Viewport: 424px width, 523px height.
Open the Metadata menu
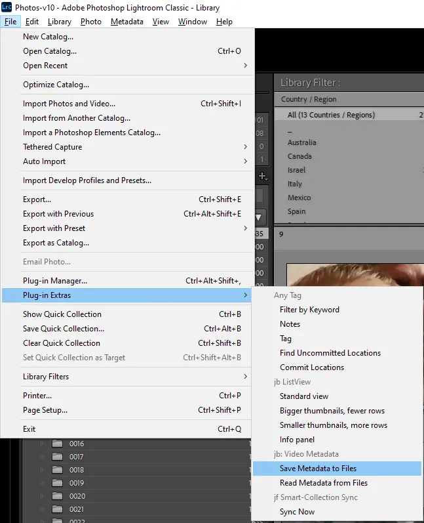(x=126, y=22)
